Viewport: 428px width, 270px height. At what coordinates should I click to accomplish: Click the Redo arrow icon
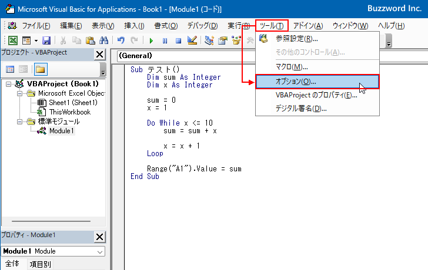[134, 41]
